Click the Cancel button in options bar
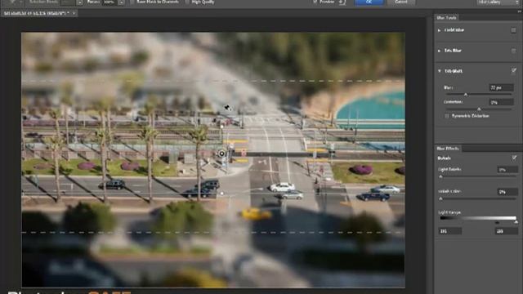Screen dimensions: 523x294 tap(401, 2)
